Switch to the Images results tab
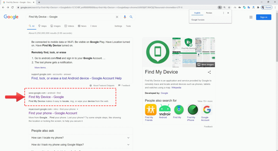 (x=55, y=26)
